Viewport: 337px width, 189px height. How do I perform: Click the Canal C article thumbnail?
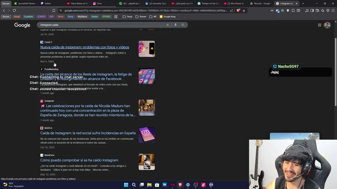pos(147,49)
